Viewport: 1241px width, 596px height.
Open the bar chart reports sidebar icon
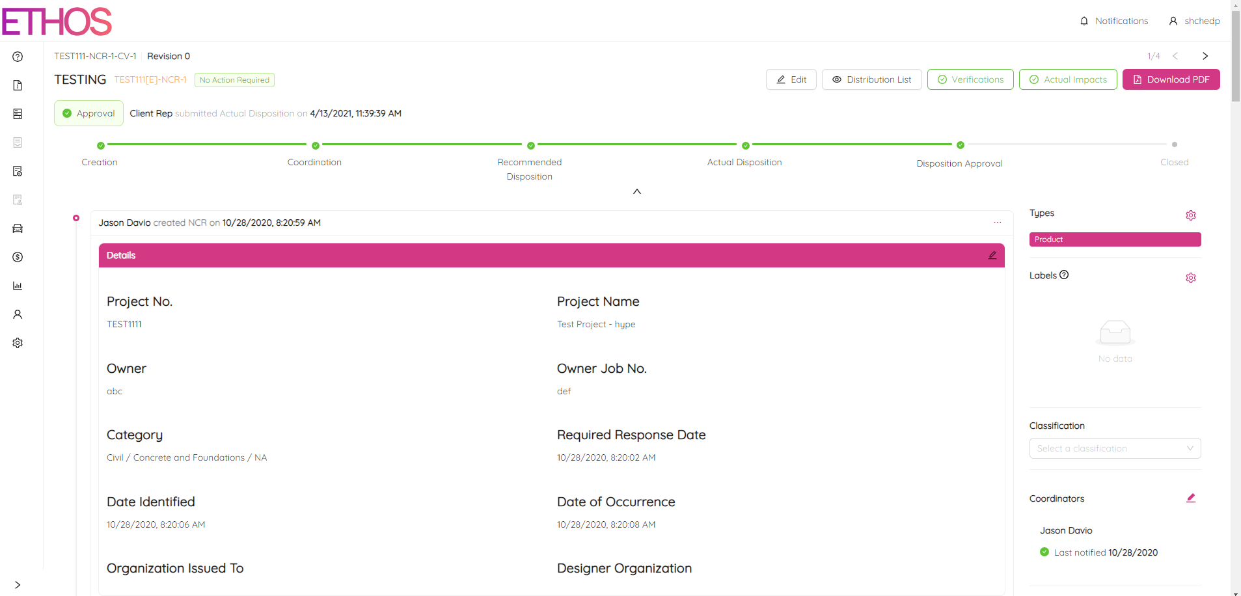point(18,286)
